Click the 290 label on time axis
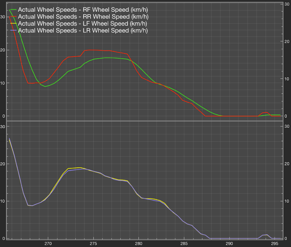The image size is (291, 247). 230,244
